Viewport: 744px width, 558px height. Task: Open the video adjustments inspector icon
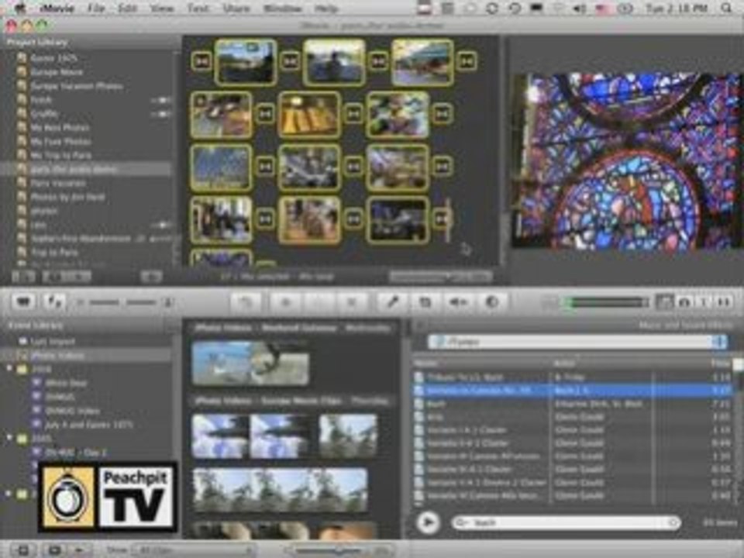[491, 301]
